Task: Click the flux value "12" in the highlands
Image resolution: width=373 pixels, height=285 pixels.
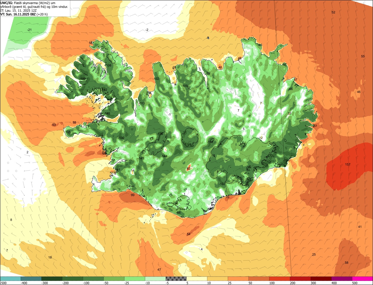Action: pyautogui.click(x=261, y=138)
